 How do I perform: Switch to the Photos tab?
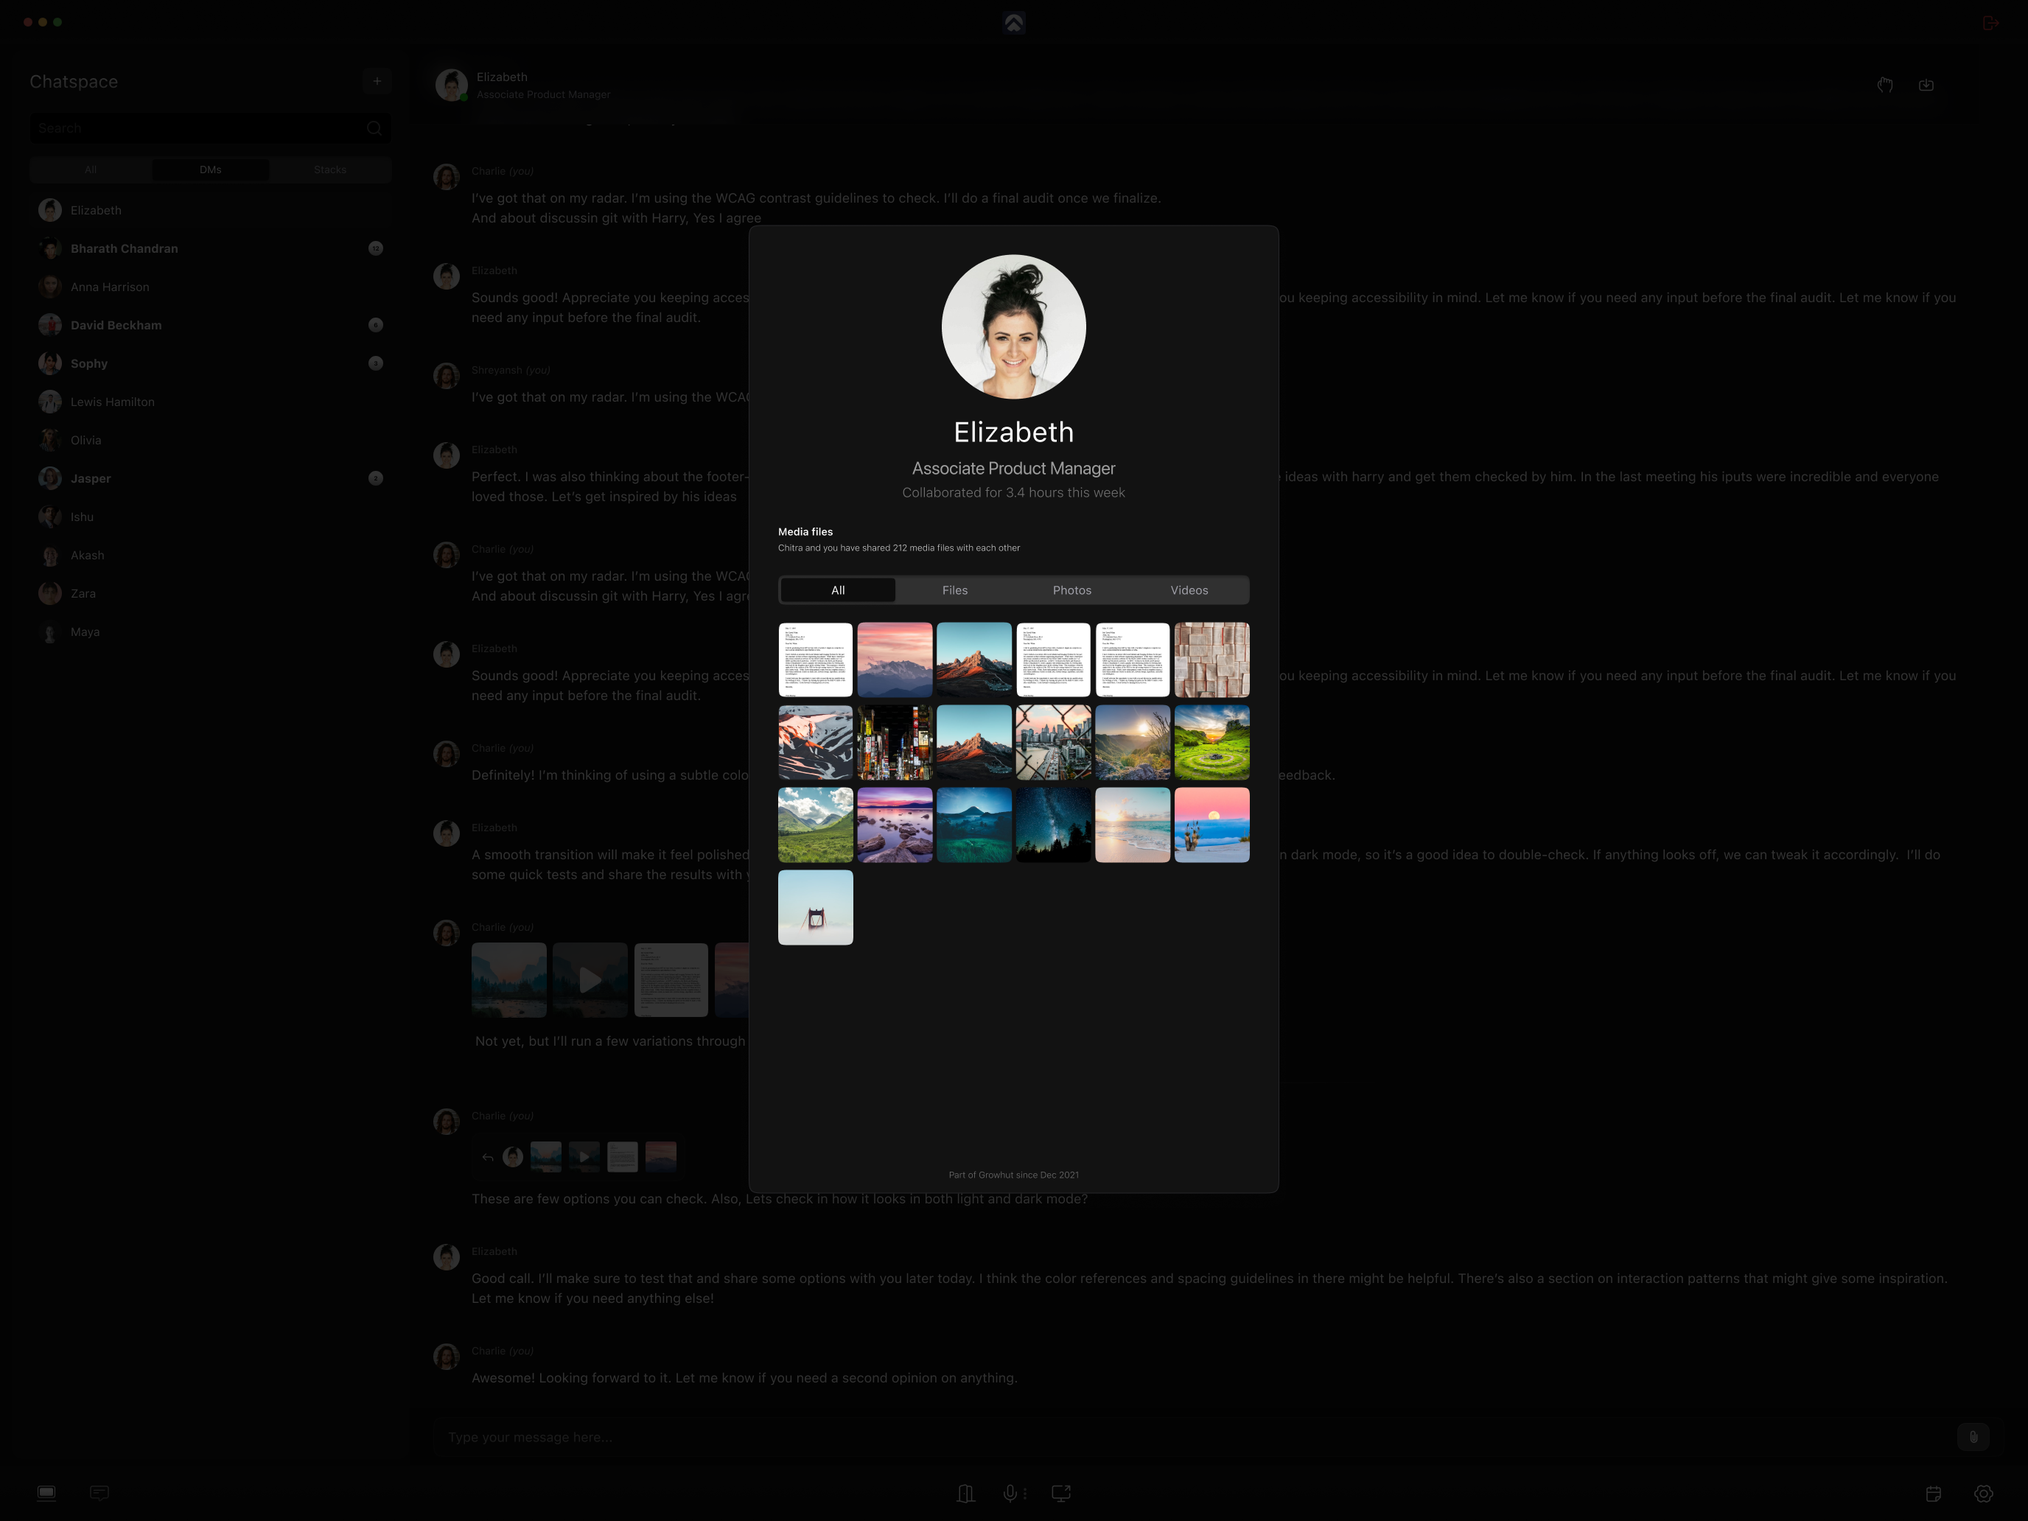1073,590
